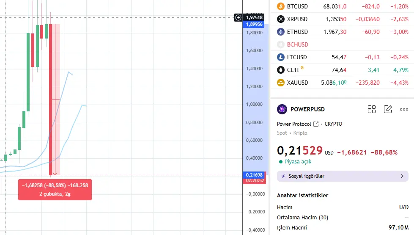Open the grid layout icon next to POWERPUSD
This screenshot has width=414, height=235.
(371, 109)
